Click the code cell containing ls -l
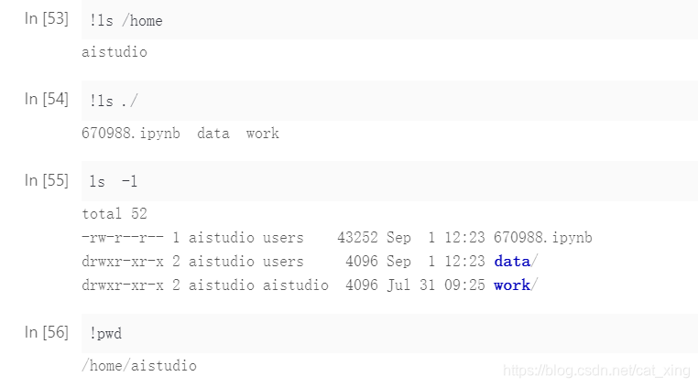Viewport: 698px width, 387px height. 389,181
